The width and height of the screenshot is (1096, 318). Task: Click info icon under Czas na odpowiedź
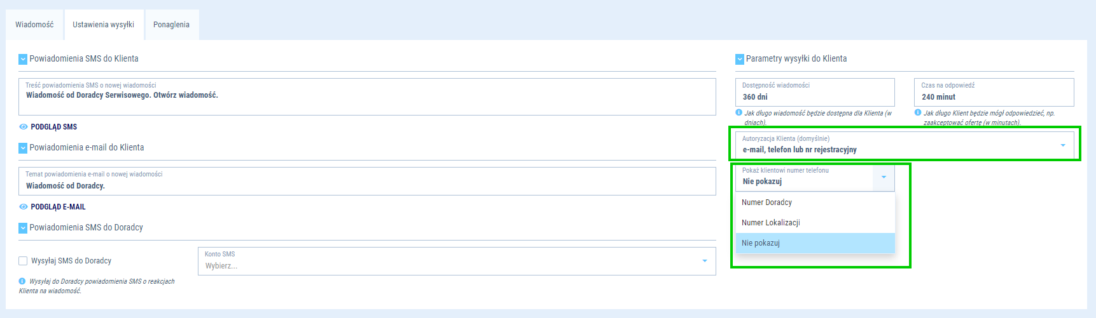[918, 112]
